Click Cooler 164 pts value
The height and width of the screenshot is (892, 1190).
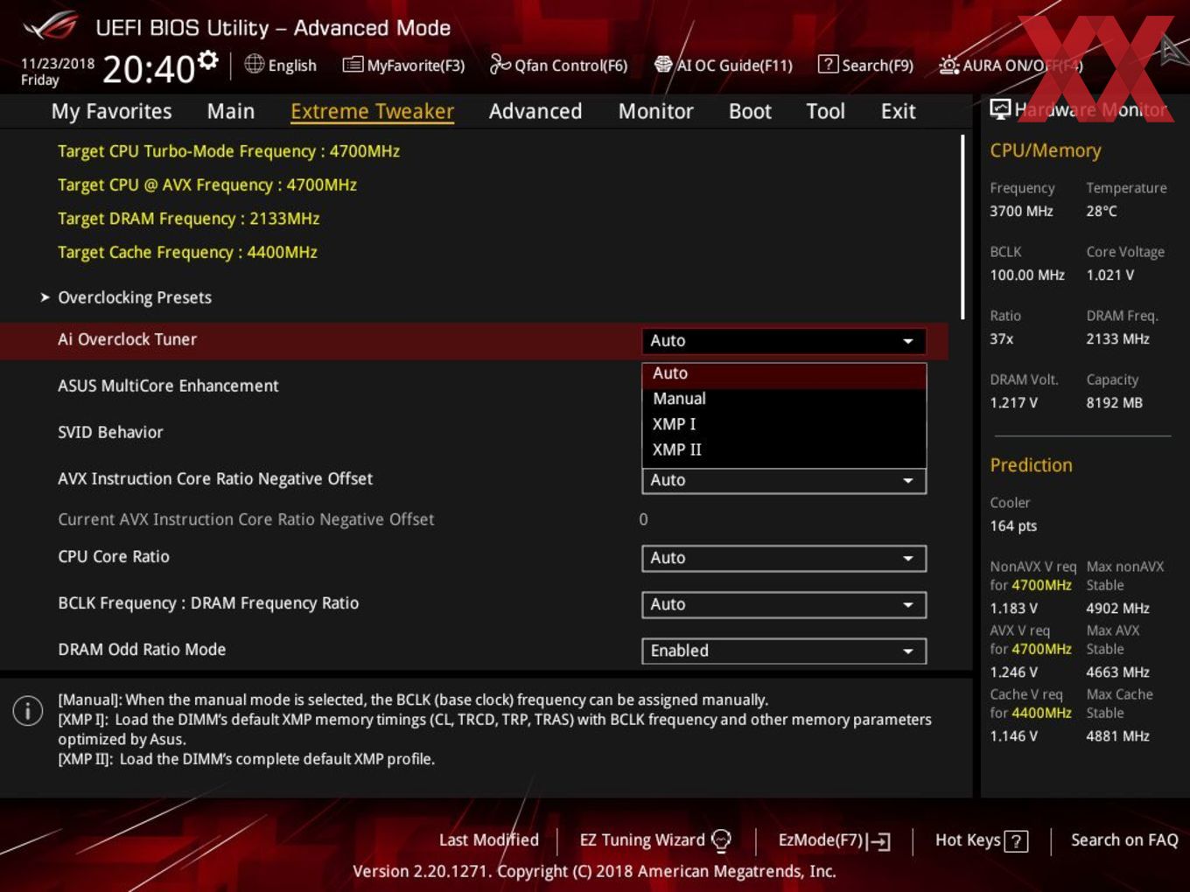coord(1013,526)
